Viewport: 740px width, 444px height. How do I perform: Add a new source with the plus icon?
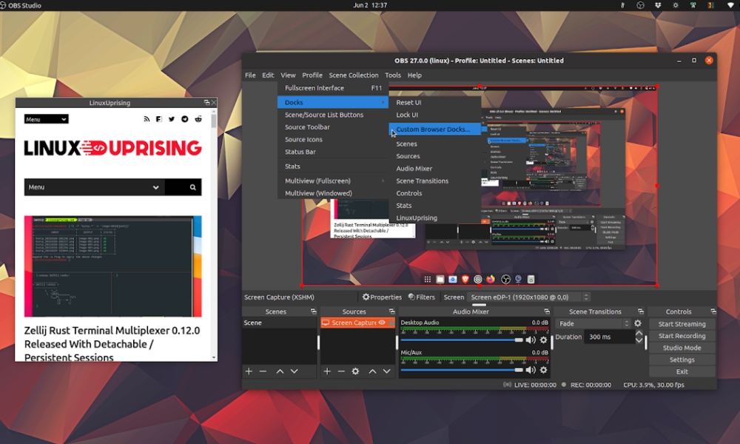[x=327, y=371]
